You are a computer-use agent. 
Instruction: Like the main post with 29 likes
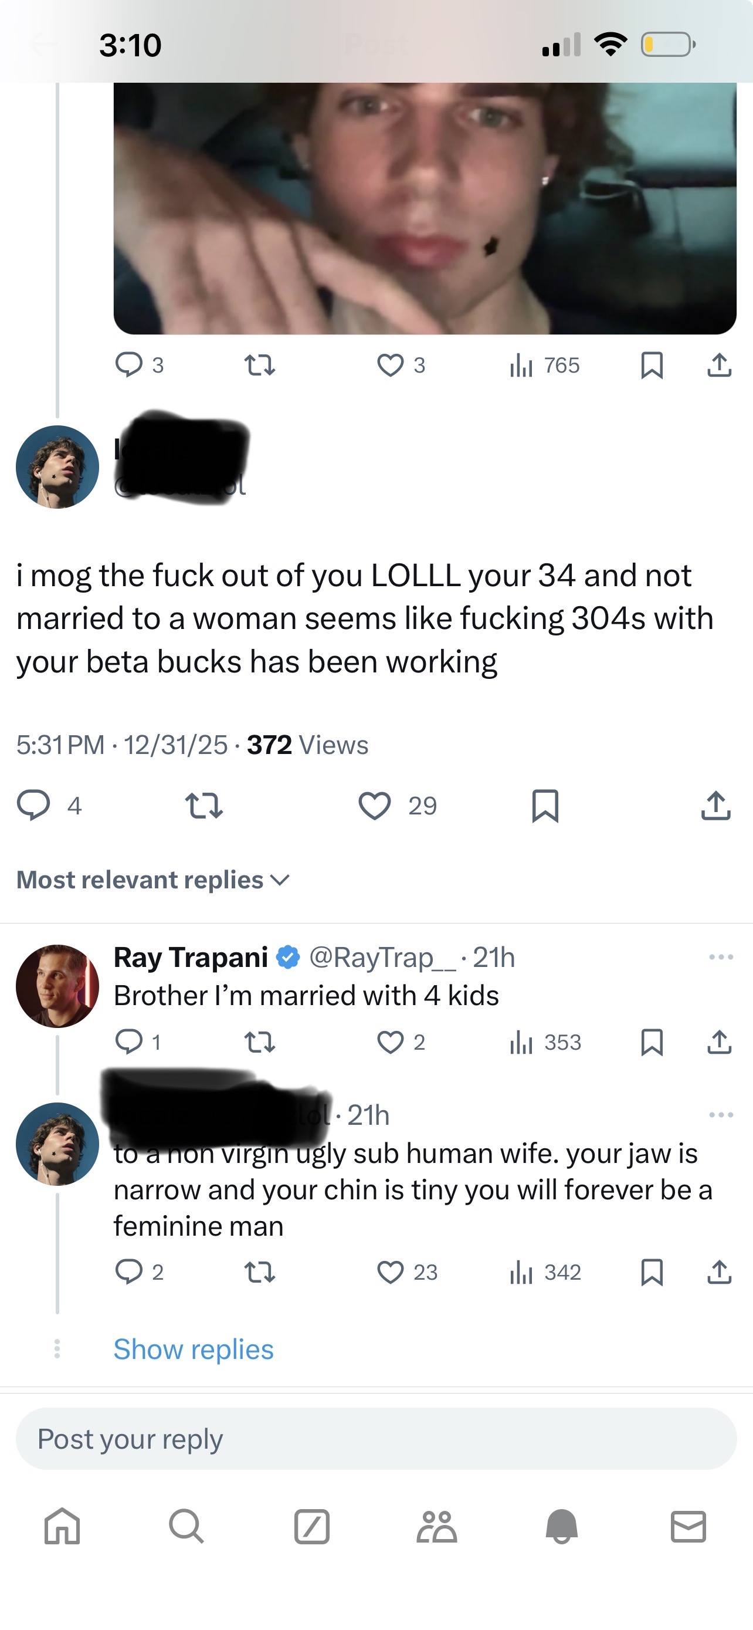pyautogui.click(x=375, y=806)
